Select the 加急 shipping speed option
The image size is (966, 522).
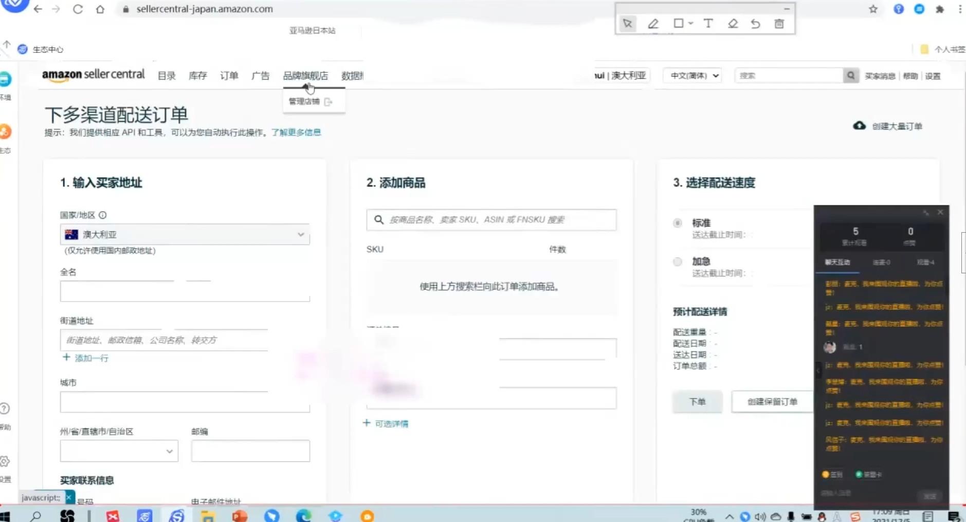(677, 262)
